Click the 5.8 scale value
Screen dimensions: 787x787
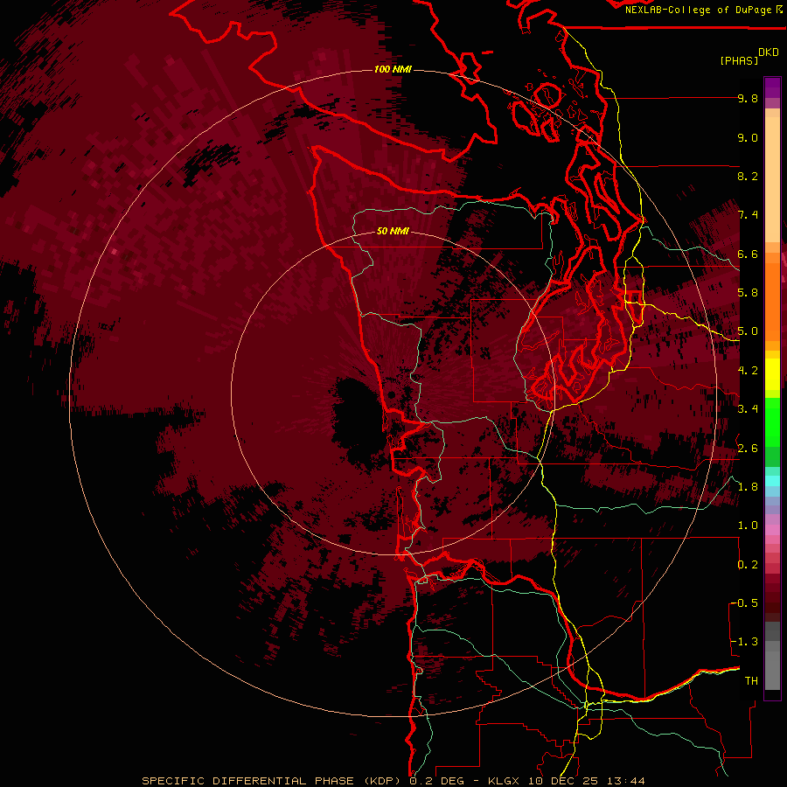coord(748,293)
